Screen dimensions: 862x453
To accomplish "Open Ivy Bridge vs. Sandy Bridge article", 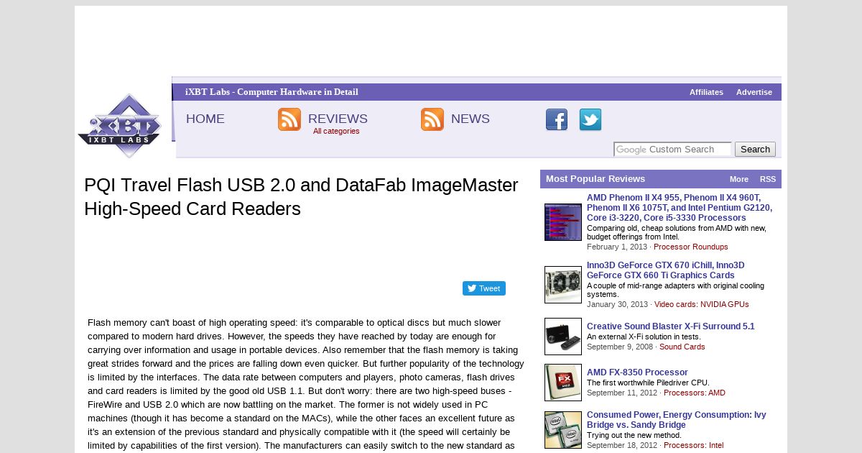I will click(x=677, y=420).
